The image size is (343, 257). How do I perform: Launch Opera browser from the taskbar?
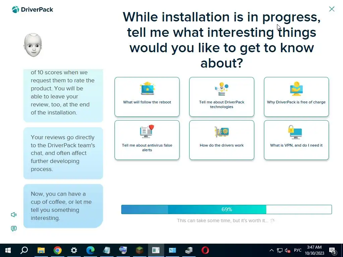click(205, 250)
